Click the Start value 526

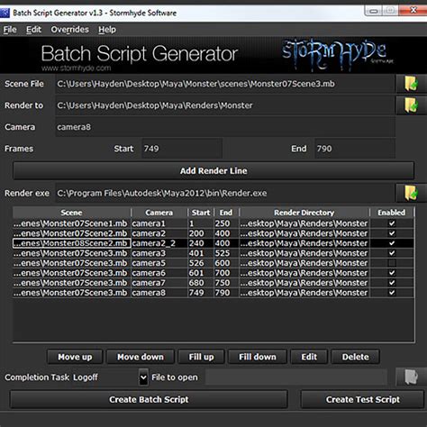201,263
